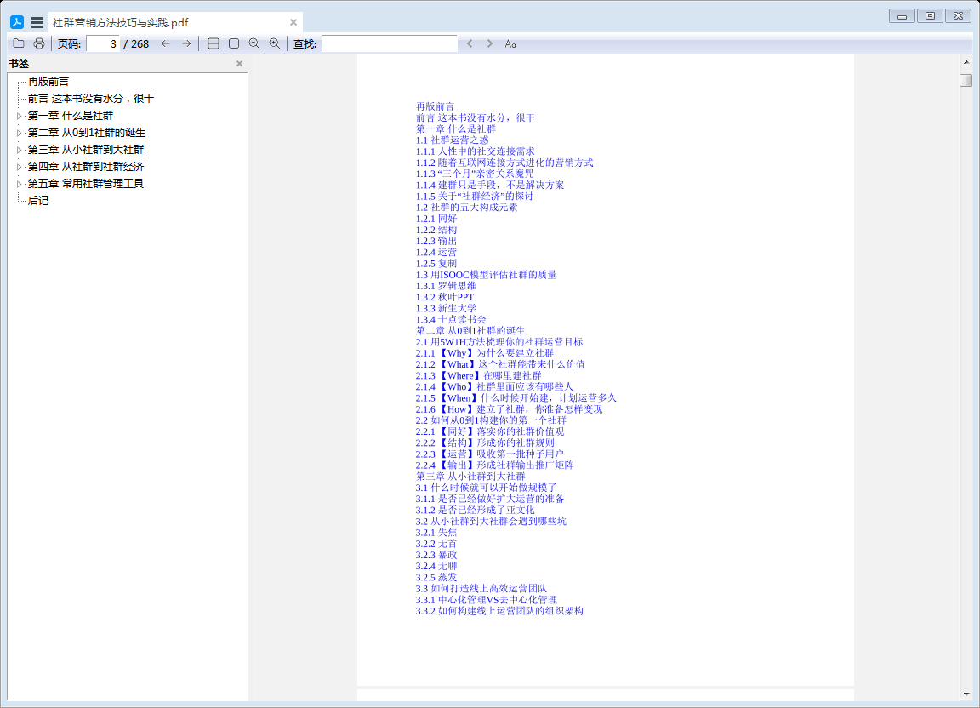This screenshot has width=980, height=708.
Task: Close the bookmarks sidebar panel
Action: tap(239, 64)
